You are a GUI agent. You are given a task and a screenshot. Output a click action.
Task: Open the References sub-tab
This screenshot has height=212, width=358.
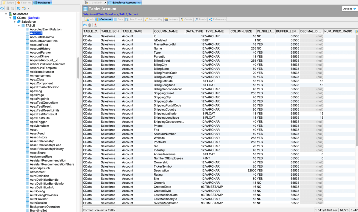tap(217, 19)
